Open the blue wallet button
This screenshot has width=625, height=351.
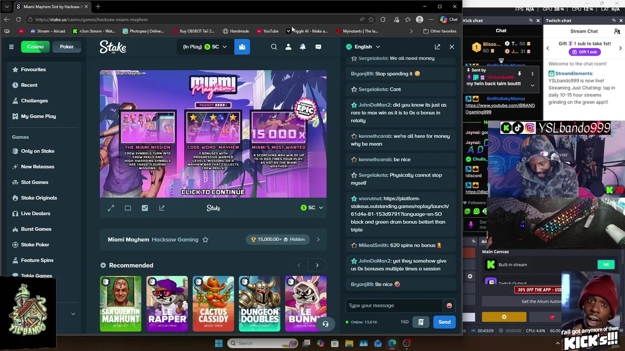(x=242, y=47)
